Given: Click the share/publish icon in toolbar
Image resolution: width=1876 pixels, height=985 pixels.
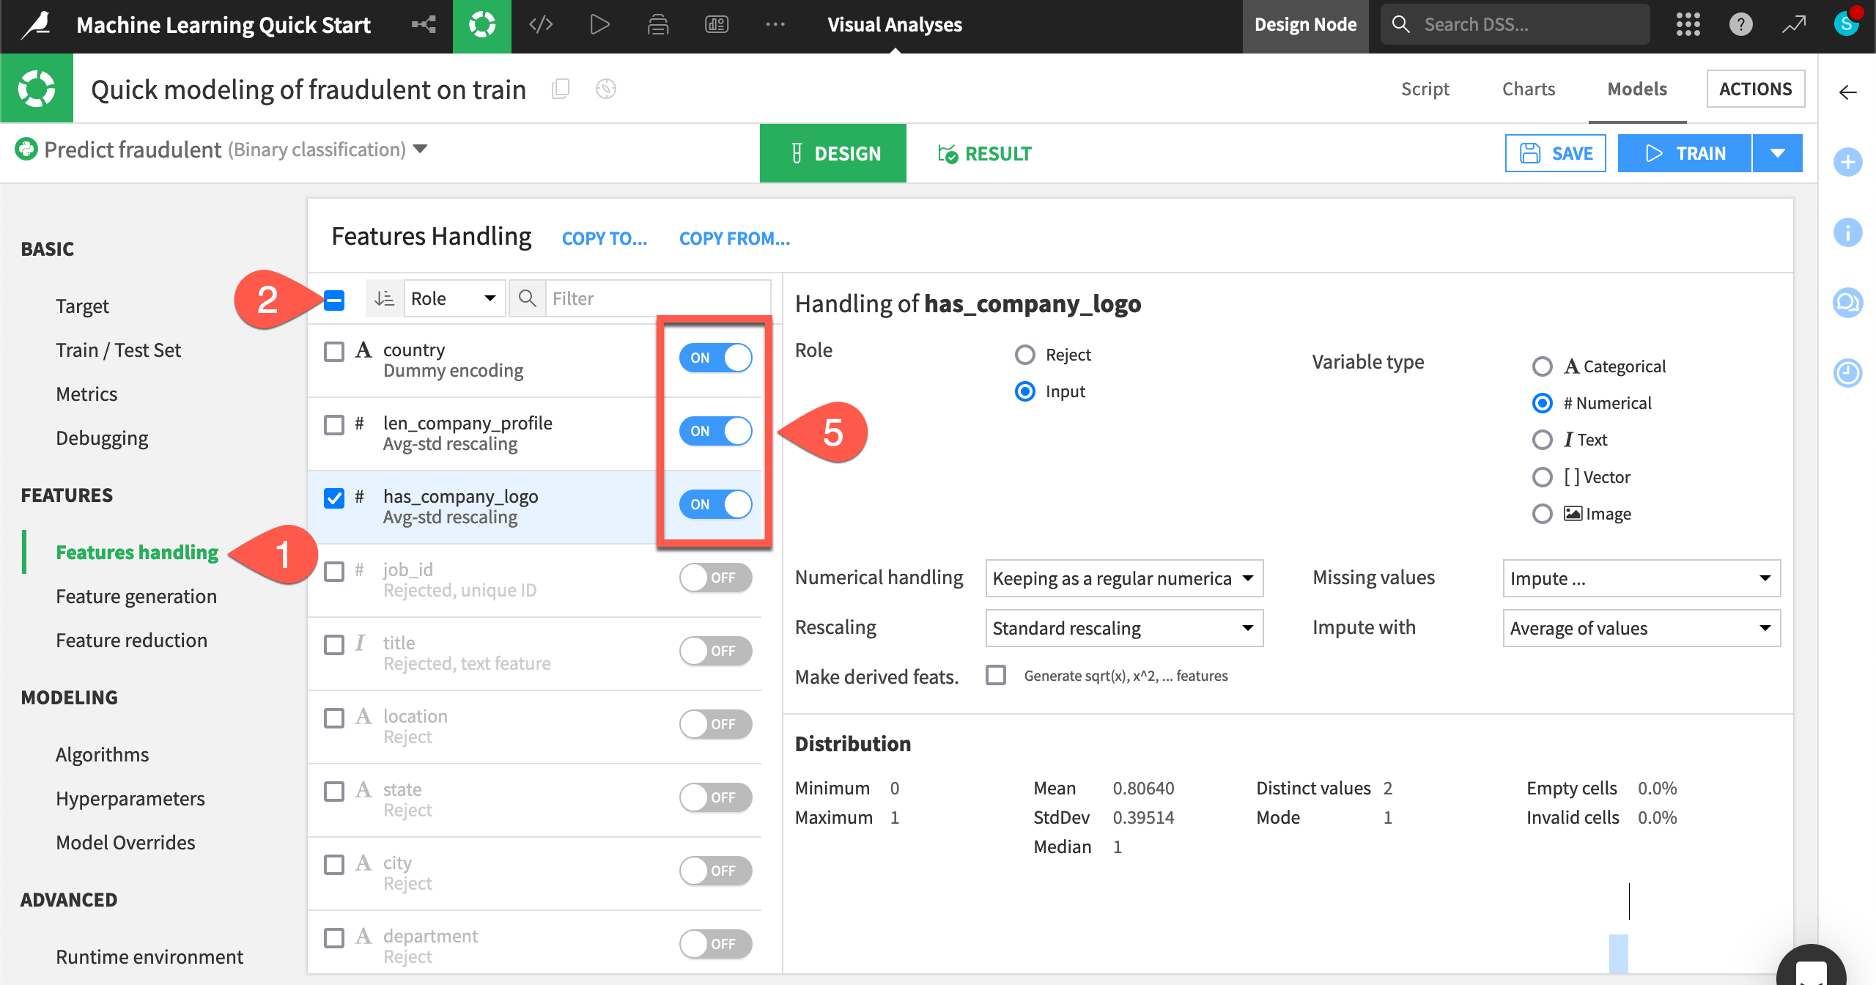Looking at the screenshot, I should 421,23.
